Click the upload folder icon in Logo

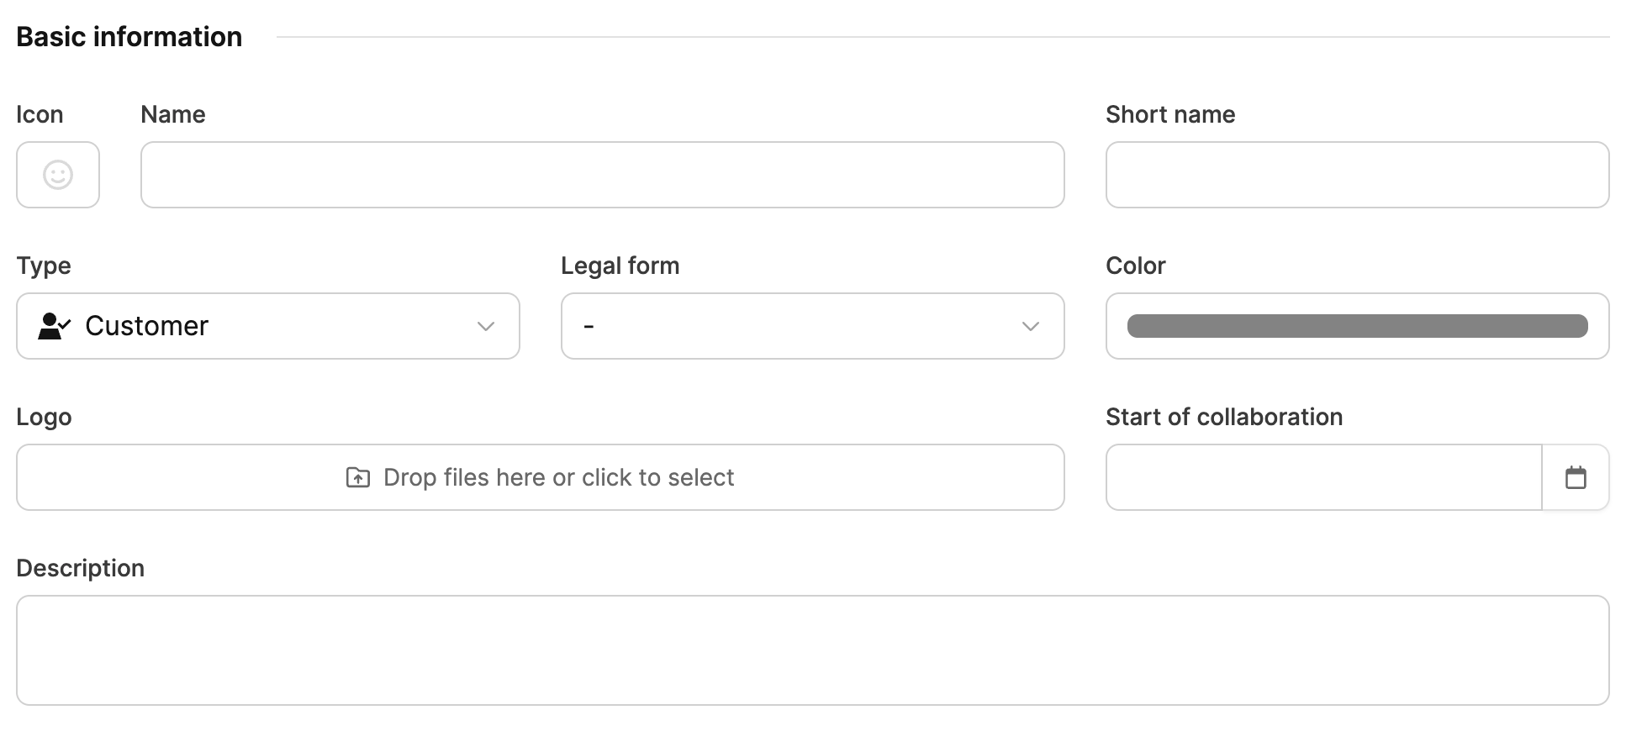358,477
